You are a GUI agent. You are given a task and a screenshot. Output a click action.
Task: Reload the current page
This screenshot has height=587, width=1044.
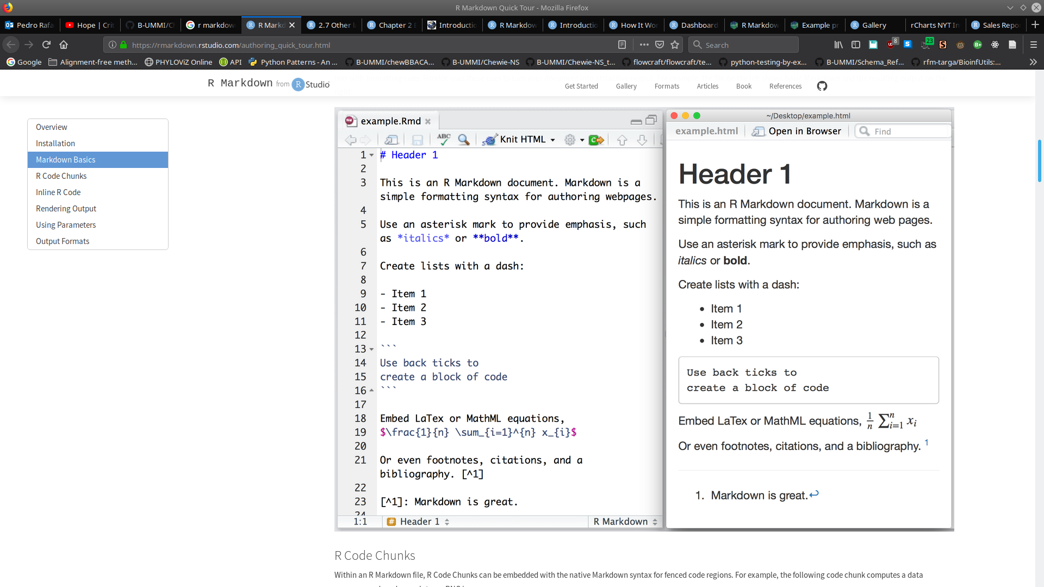[46, 45]
